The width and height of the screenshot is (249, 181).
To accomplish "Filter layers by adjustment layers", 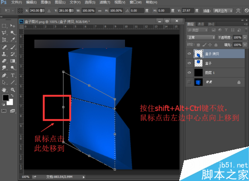I will pyautogui.click(x=220, y=30).
